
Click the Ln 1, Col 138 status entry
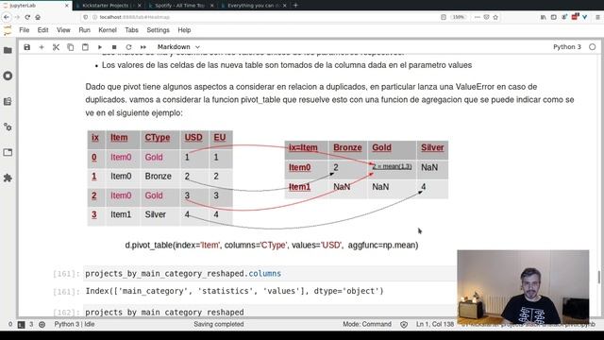435,324
